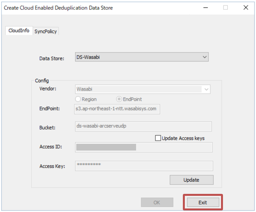Click the Access Key password field
Screen dimensions: 256x212
(x=144, y=166)
